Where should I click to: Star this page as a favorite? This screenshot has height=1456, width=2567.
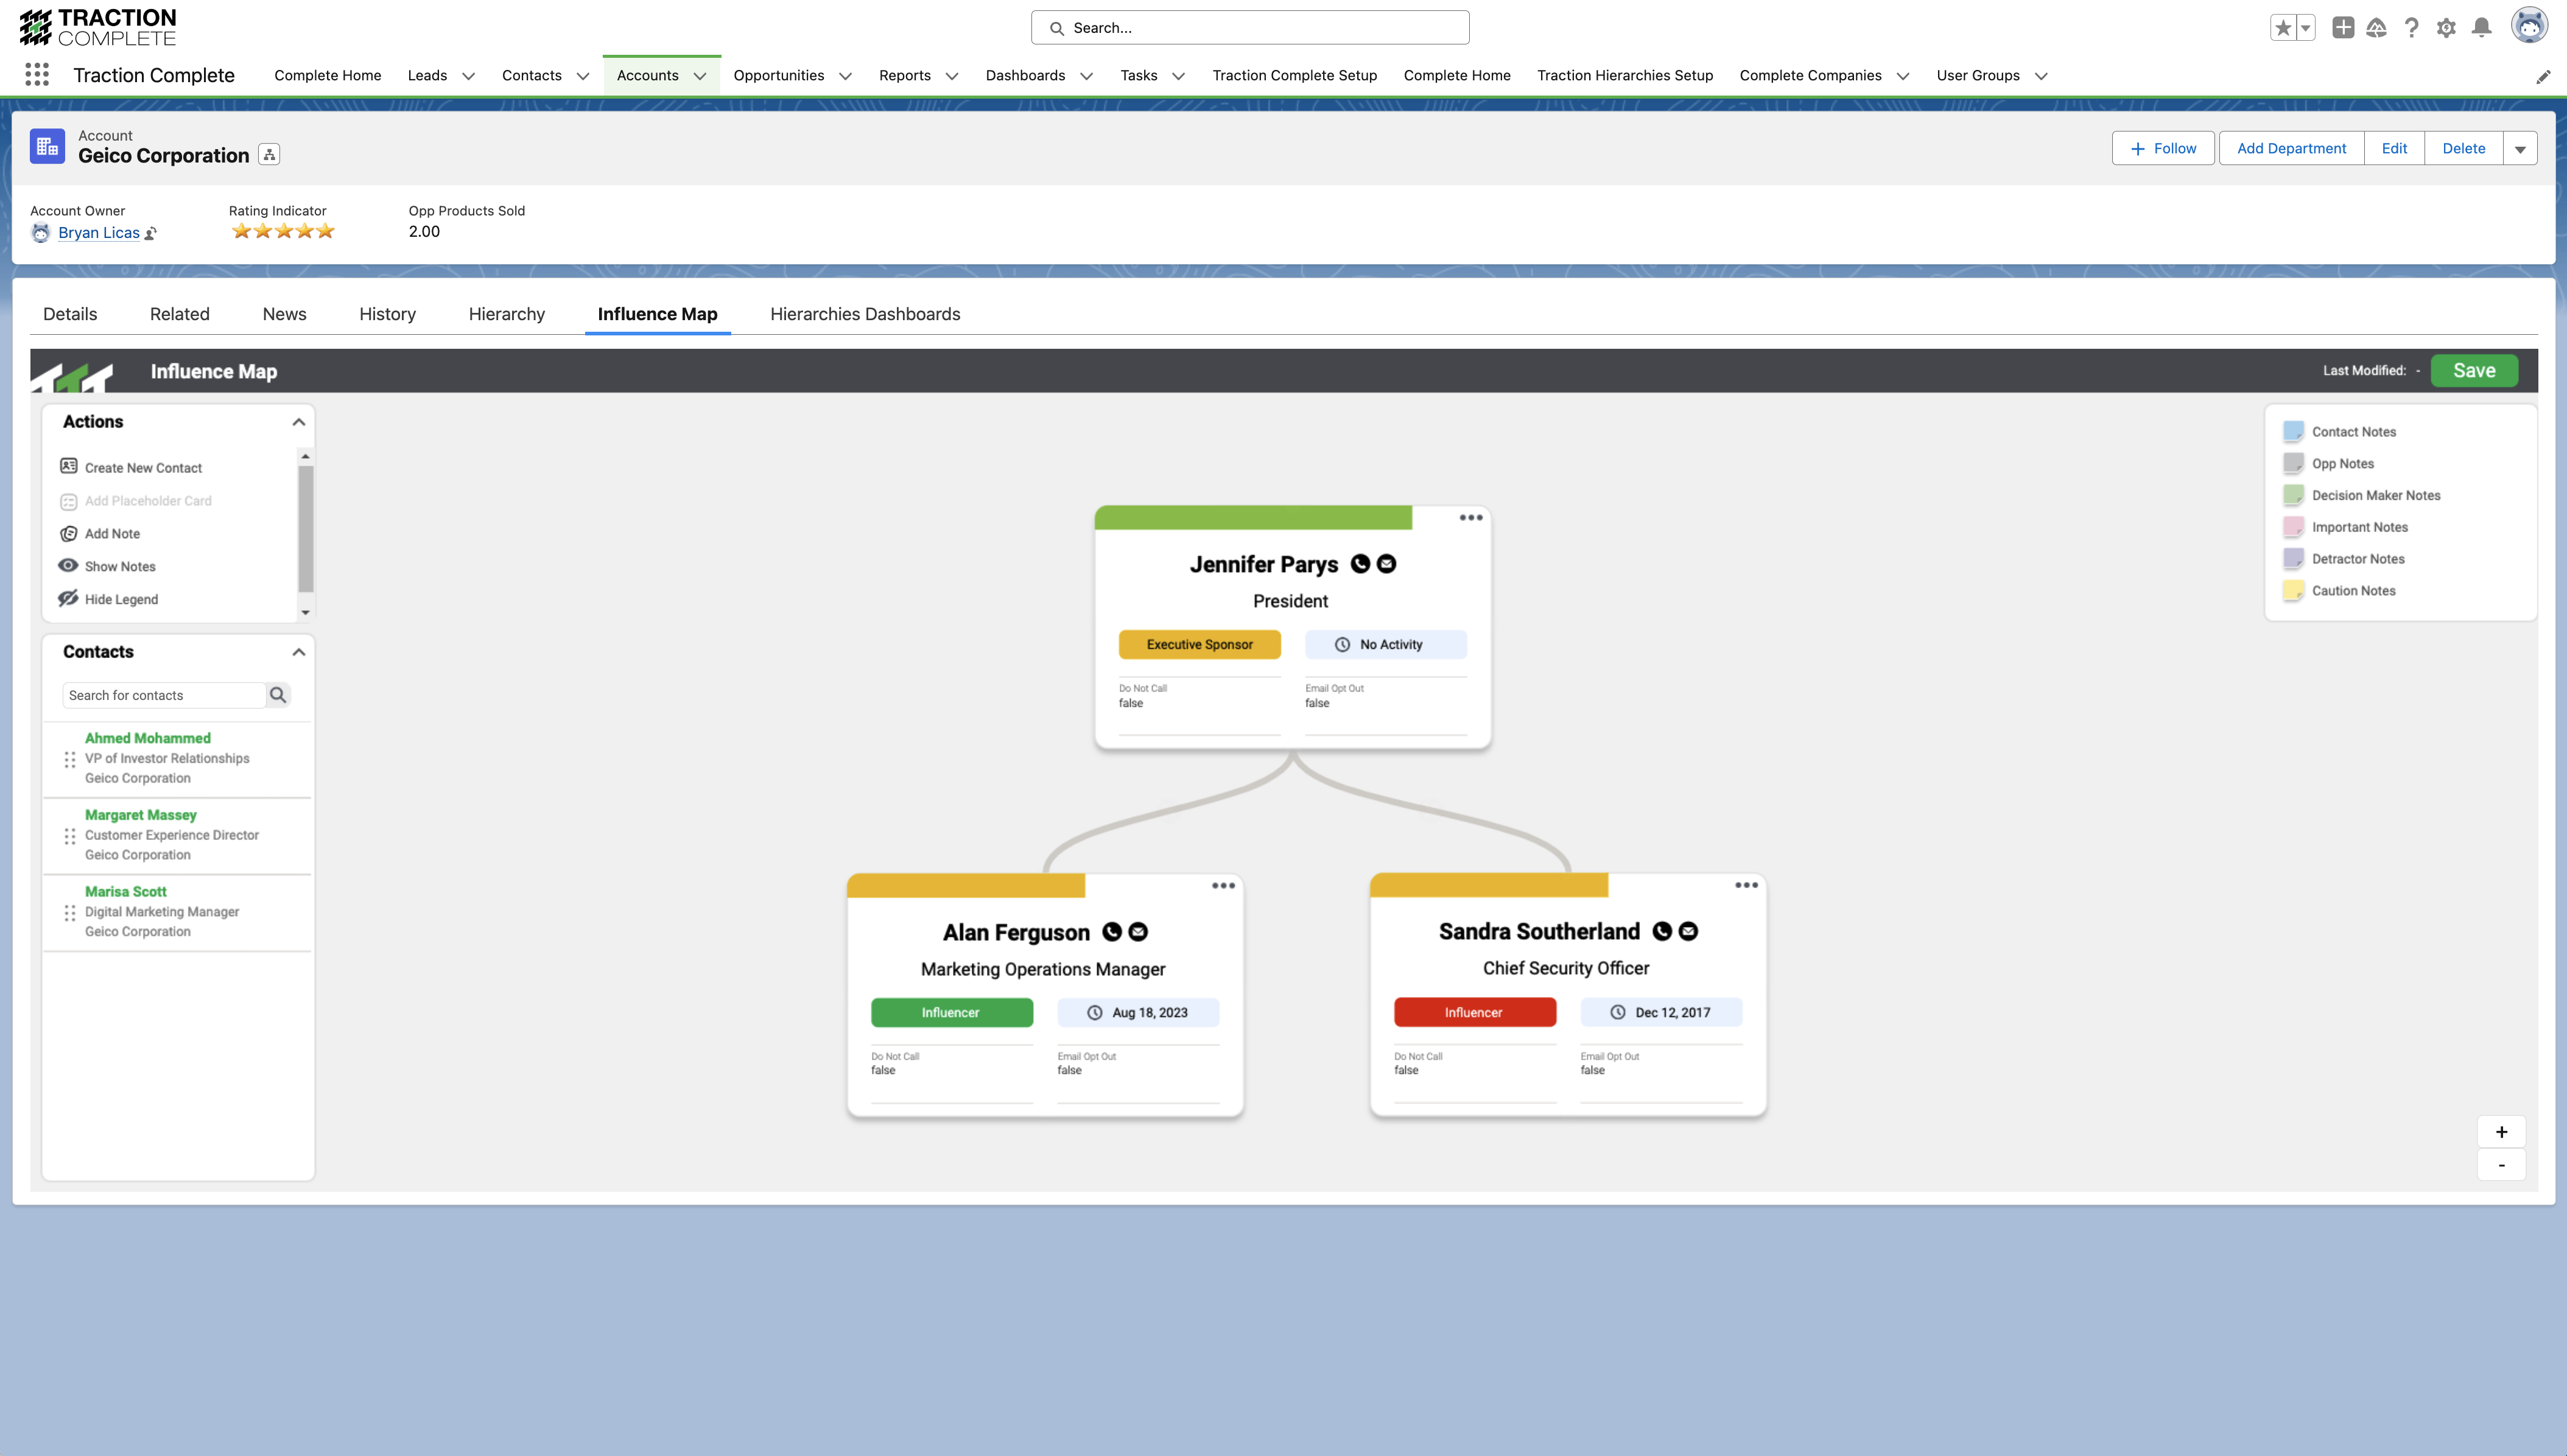coord(2285,27)
